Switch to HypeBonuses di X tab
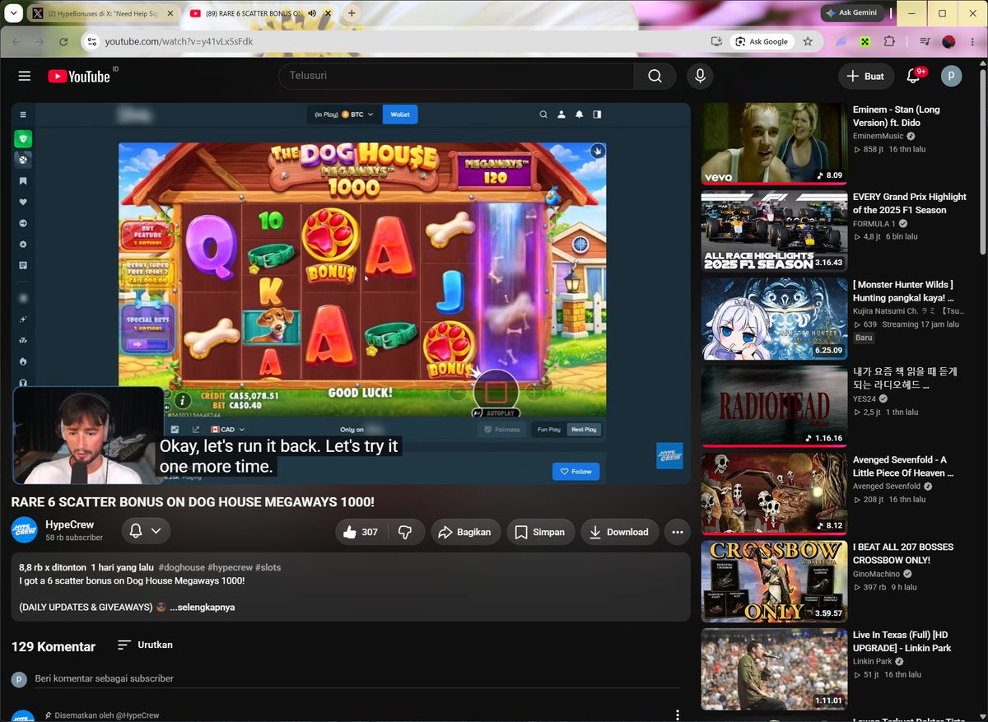Screen dimensions: 988x722 coord(104,13)
